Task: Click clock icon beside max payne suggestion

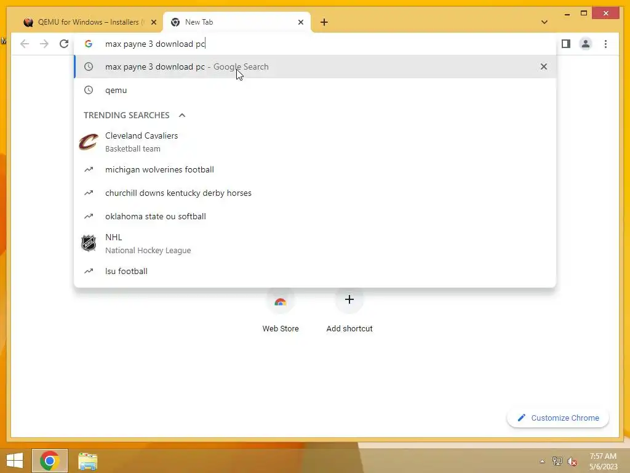Action: pyautogui.click(x=89, y=67)
